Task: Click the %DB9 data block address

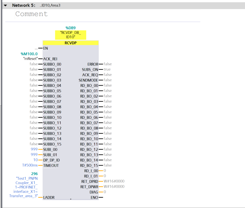Action: coord(71,28)
